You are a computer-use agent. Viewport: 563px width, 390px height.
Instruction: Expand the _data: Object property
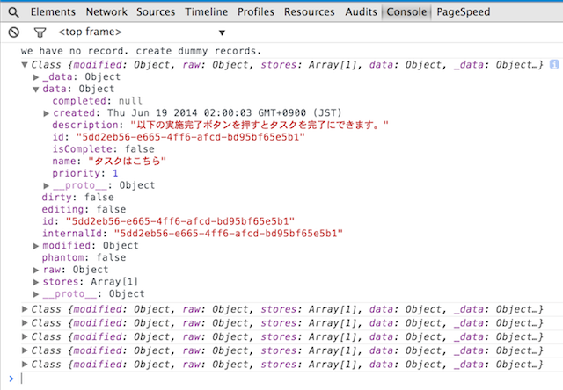click(36, 77)
